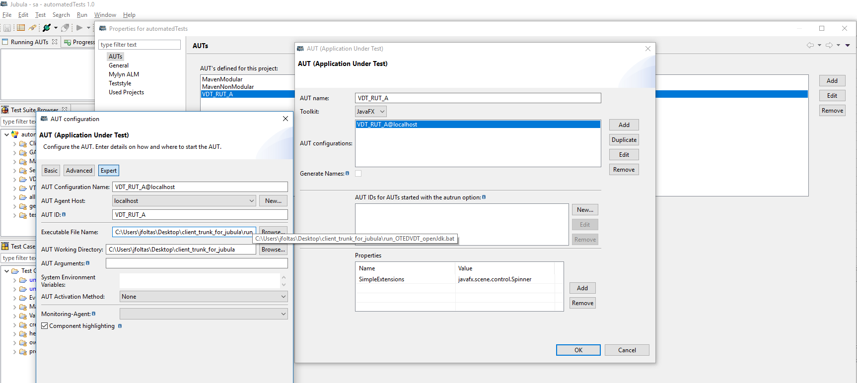The width and height of the screenshot is (857, 383).
Task: Click the view menu triangle in Properties dialog
Action: [x=848, y=45]
